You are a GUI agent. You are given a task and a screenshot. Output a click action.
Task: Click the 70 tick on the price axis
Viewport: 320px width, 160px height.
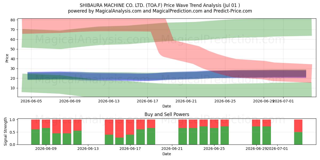pyautogui.click(x=13, y=30)
